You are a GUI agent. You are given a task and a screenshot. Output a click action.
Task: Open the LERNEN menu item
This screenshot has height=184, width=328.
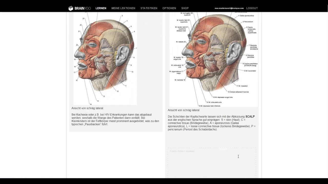coord(101,8)
